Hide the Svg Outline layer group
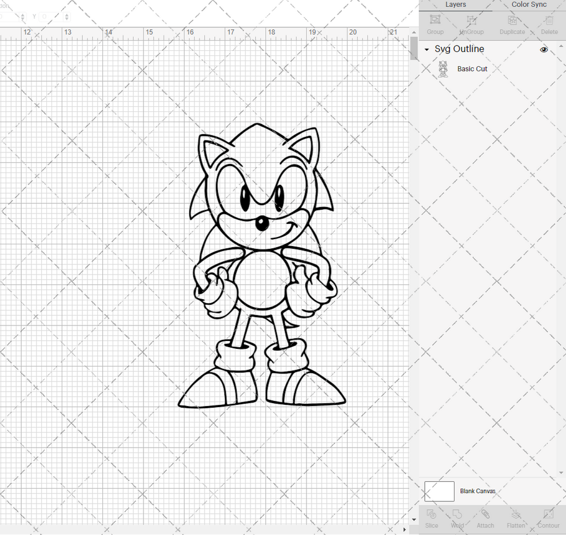566x535 pixels. pyautogui.click(x=544, y=50)
